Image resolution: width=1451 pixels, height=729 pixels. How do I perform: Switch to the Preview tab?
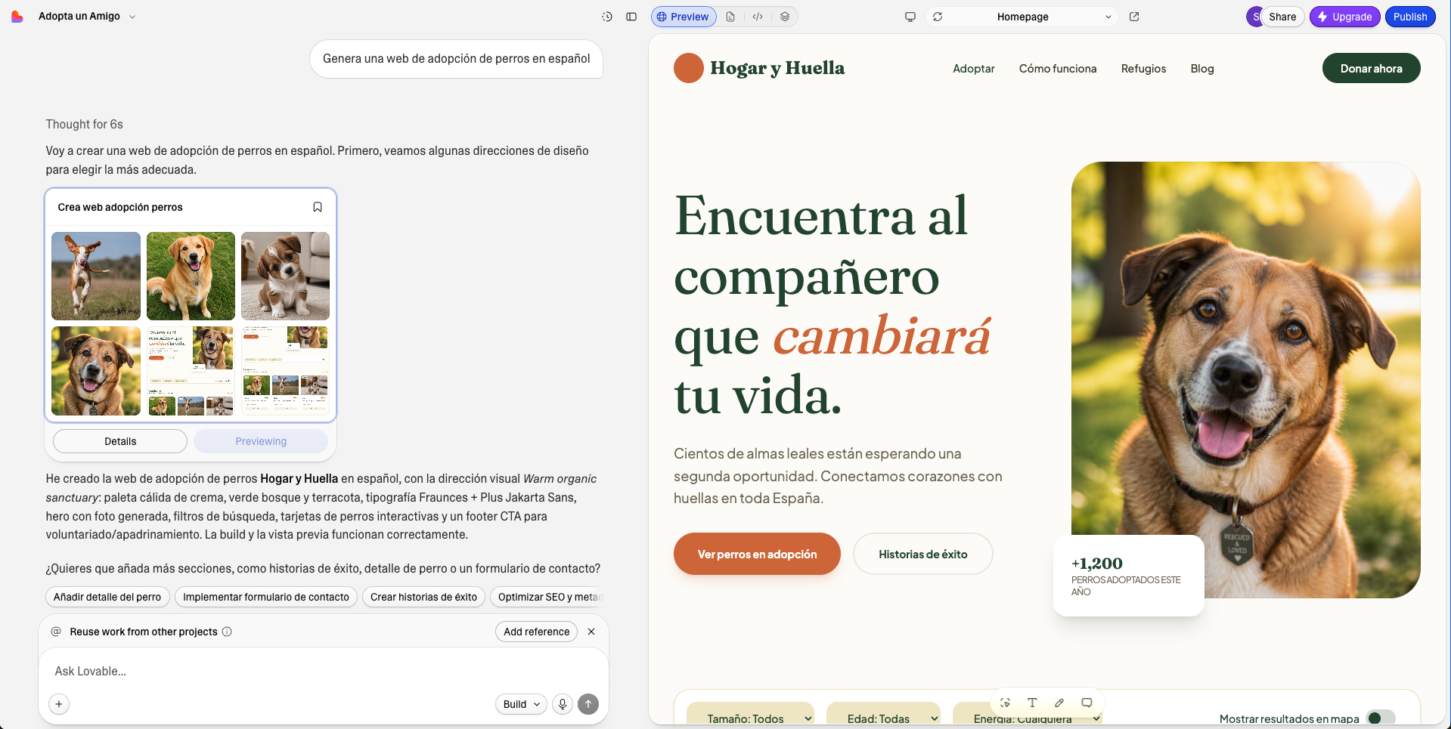click(x=684, y=17)
